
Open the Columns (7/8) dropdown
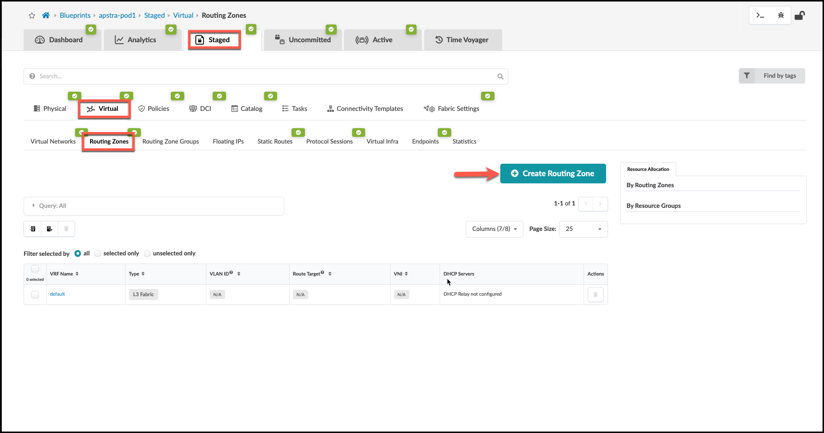point(494,229)
